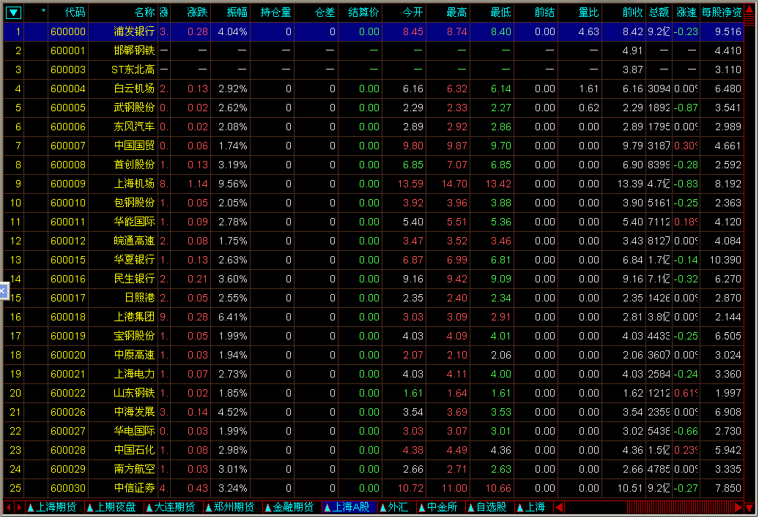Select the 东风汽车 stock name
This screenshot has height=518, width=759.
click(x=134, y=127)
